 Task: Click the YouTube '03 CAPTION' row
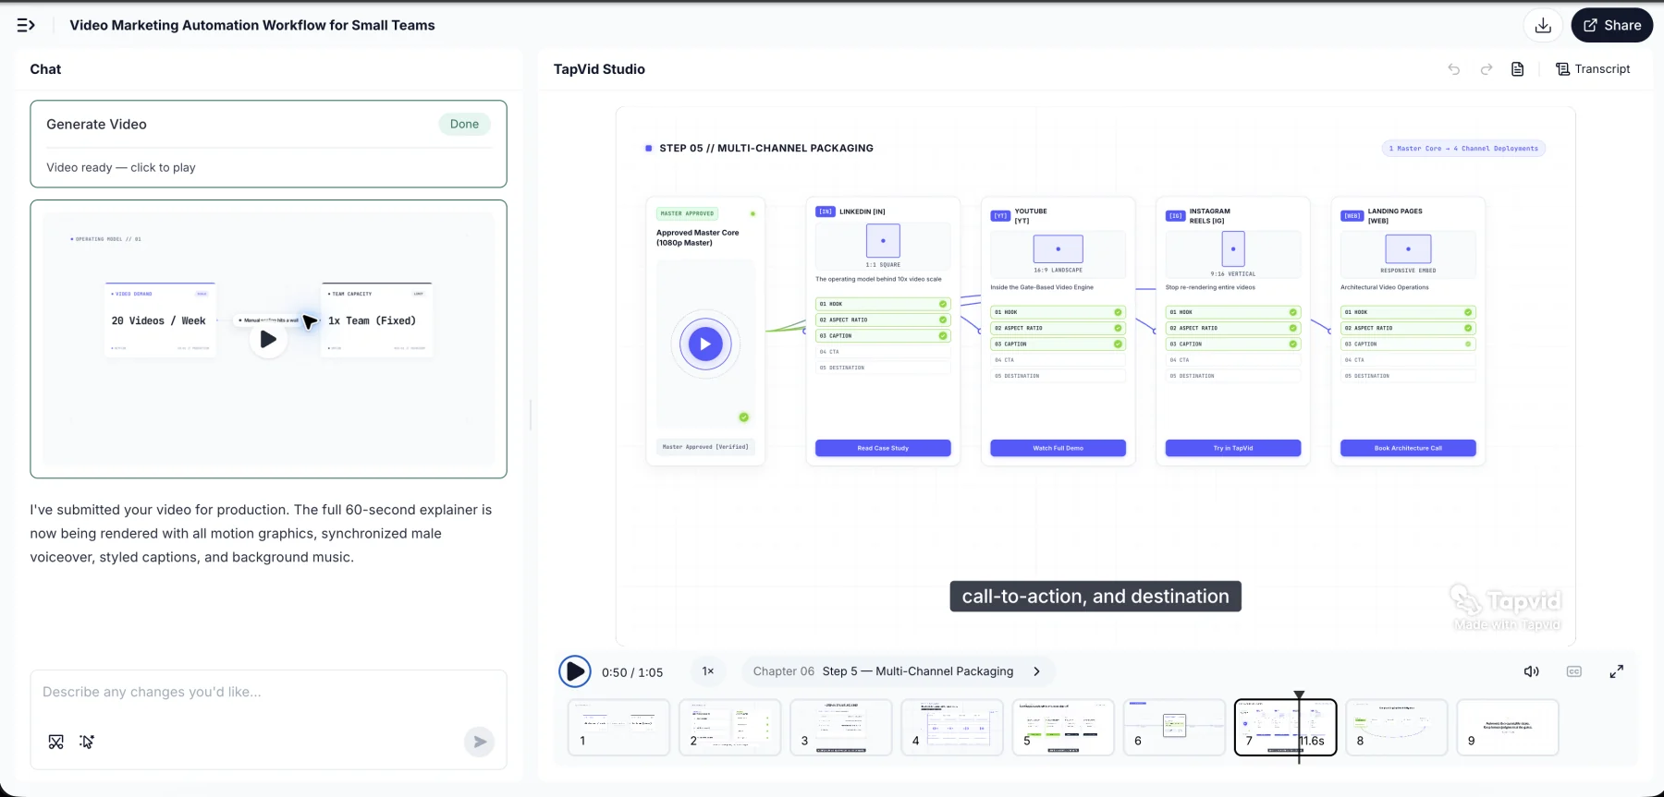[1058, 344]
